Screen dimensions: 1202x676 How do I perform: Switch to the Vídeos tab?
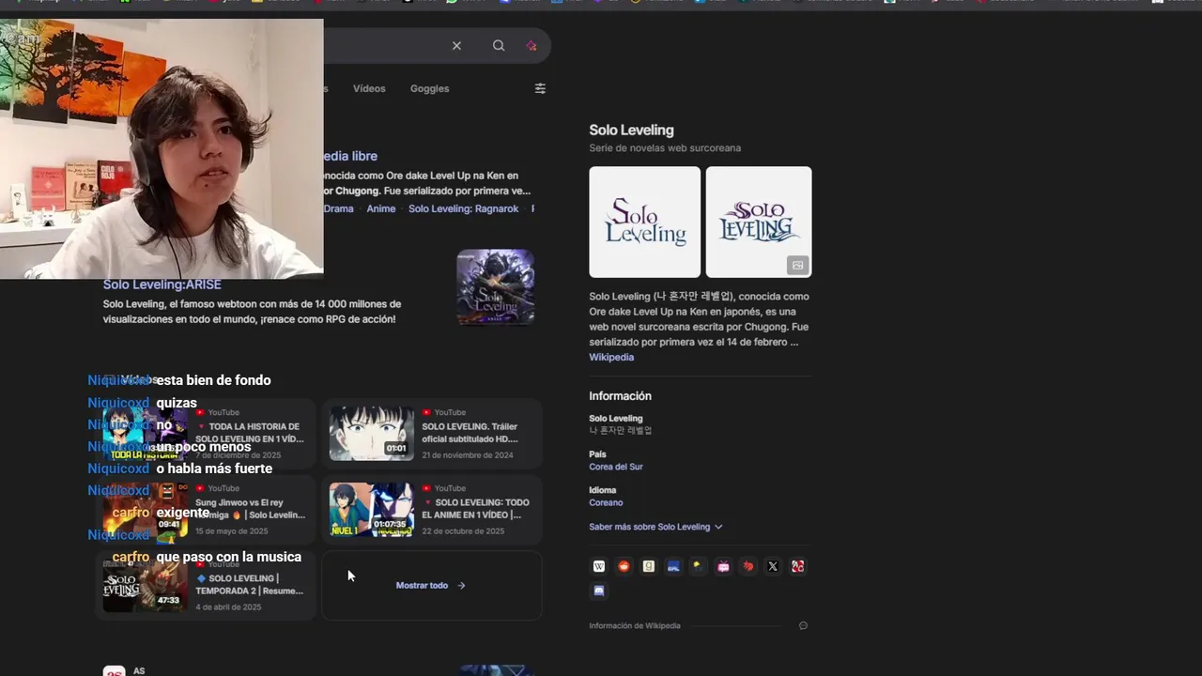[x=369, y=88]
